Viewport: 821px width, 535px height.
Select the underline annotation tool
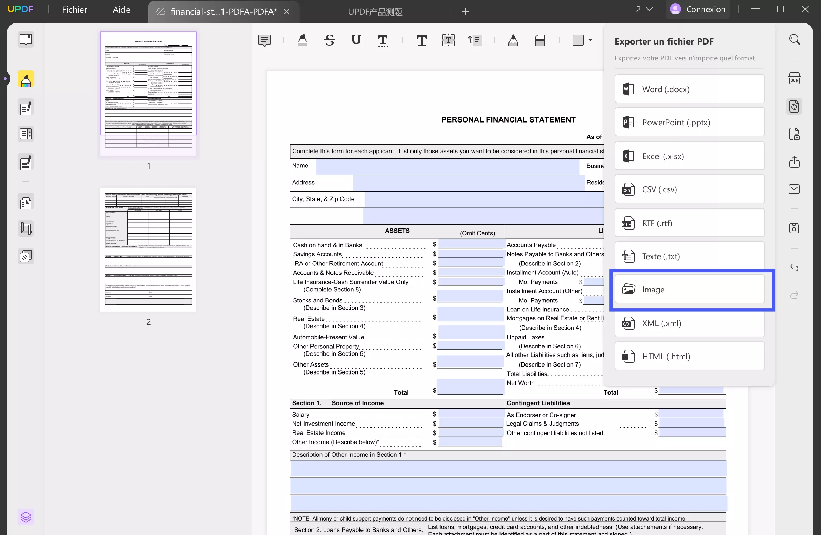356,40
